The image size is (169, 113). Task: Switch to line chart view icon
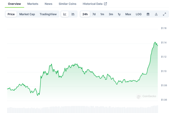click(65, 14)
